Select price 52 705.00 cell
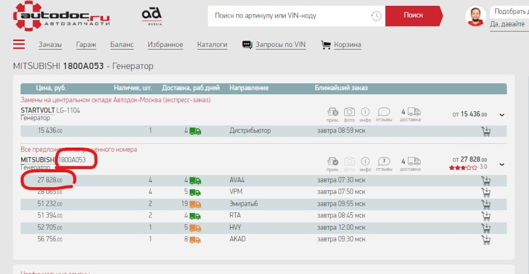Screen dimensions: 529x274 click(50, 228)
